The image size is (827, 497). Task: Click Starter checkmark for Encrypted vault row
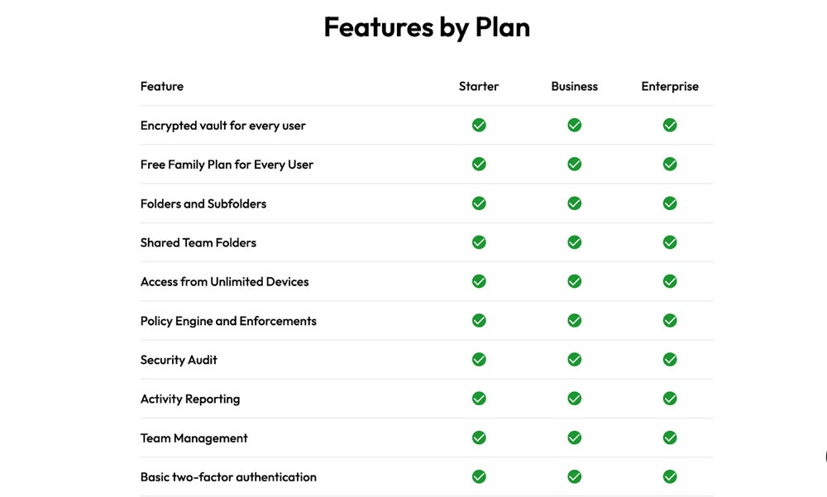(x=479, y=125)
